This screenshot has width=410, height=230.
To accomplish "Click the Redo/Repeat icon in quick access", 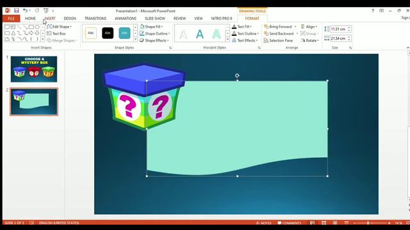I will [x=37, y=10].
